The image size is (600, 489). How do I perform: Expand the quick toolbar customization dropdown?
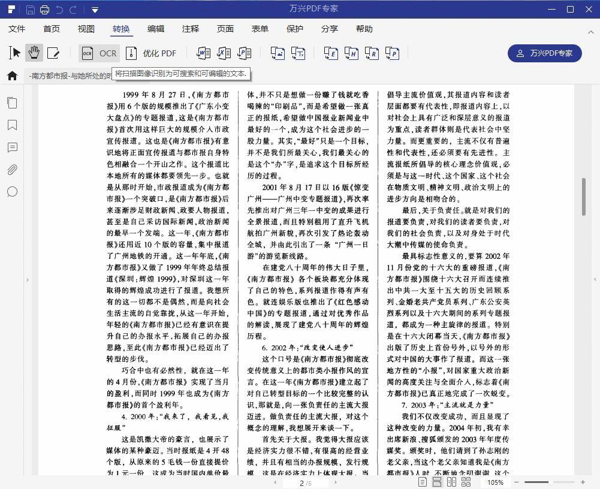94,10
